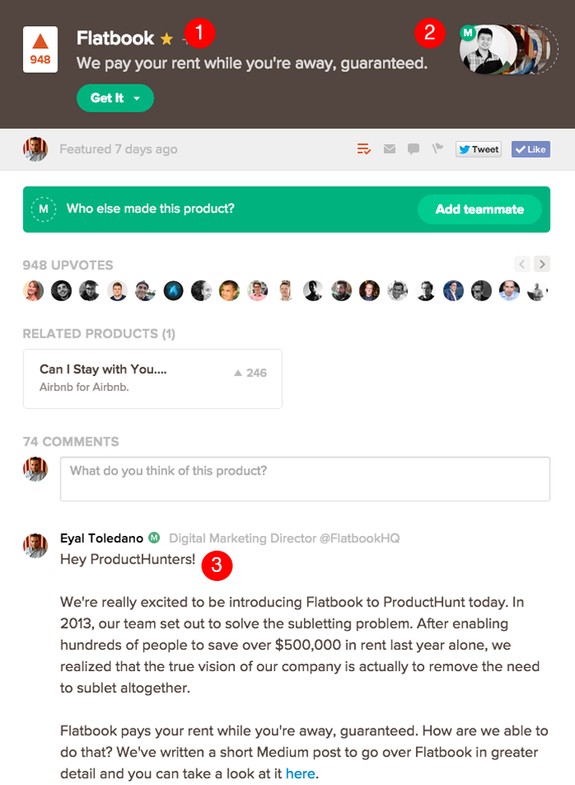Click the speech bubble comment icon
The width and height of the screenshot is (575, 785).
pyautogui.click(x=414, y=149)
